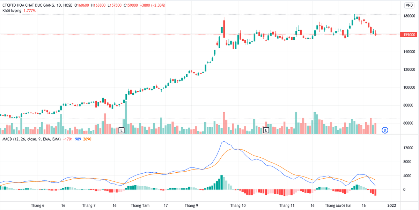The width and height of the screenshot is (419, 210).
Task: Click the earnings E marker near Tháng Tám
Action: 122,130
